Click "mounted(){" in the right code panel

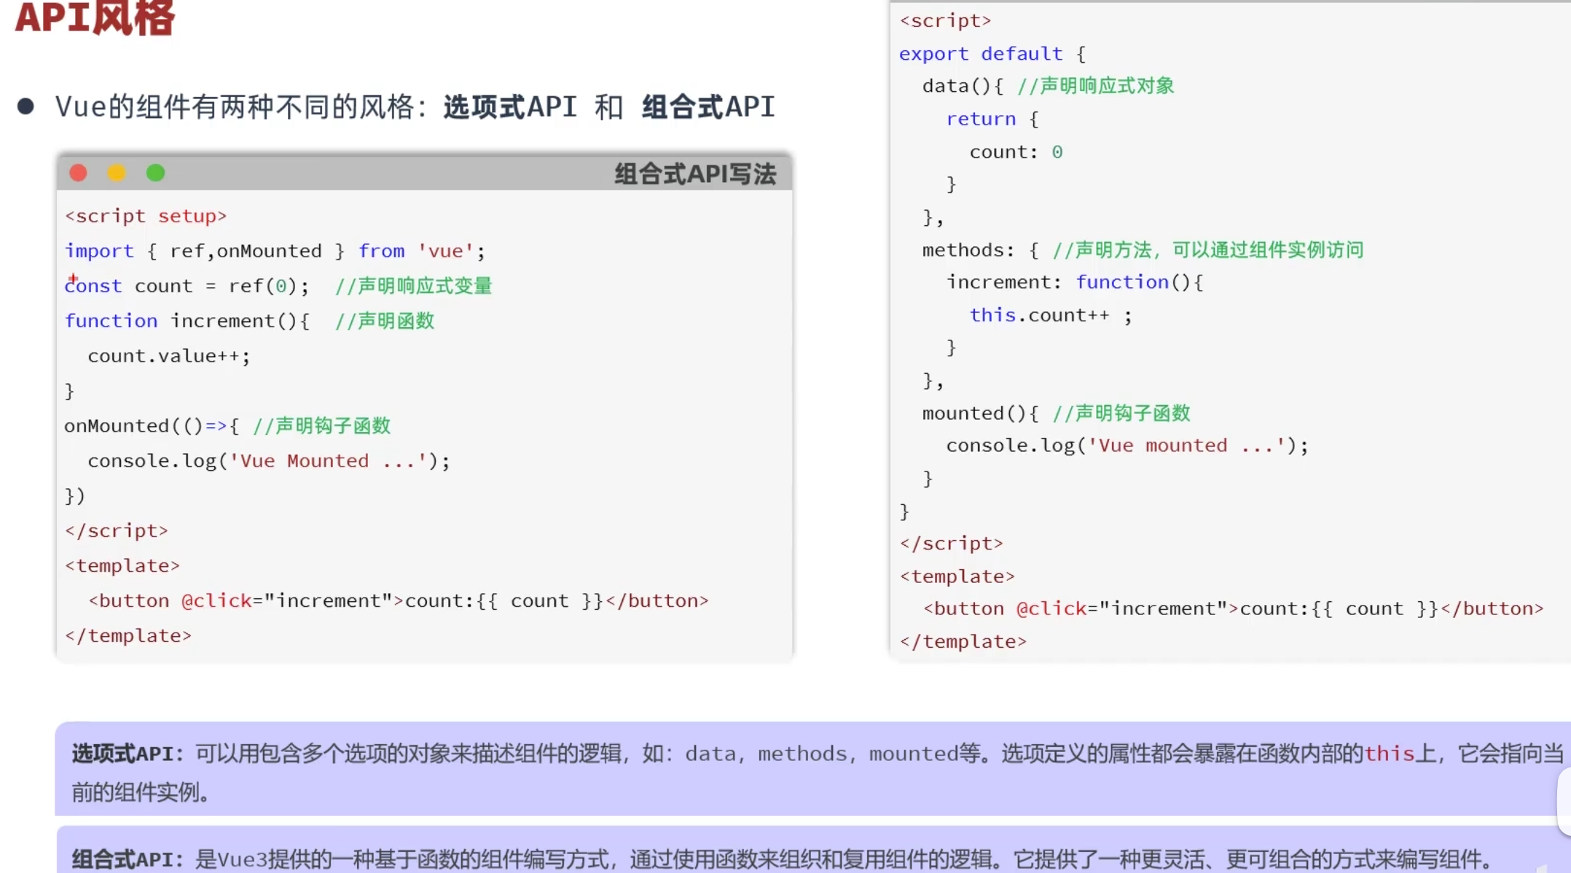coord(981,413)
